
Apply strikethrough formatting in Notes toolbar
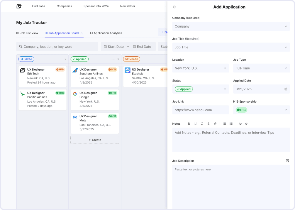tap(208, 124)
